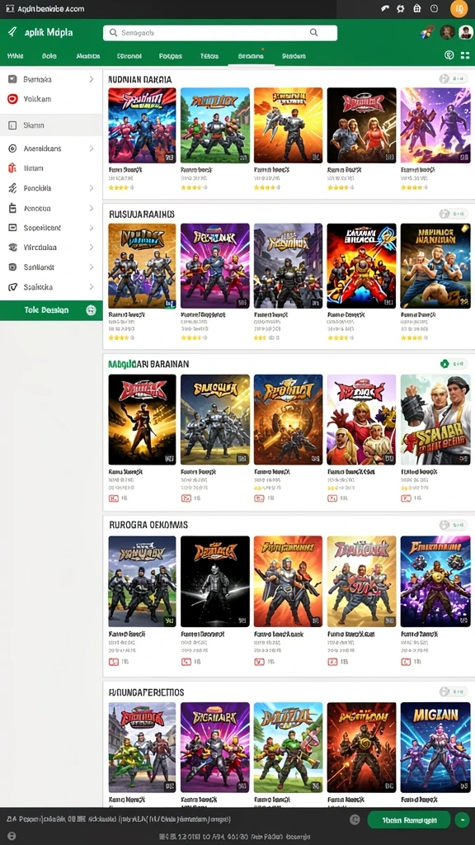Click the Sopenticent sidebar icon

click(x=13, y=228)
